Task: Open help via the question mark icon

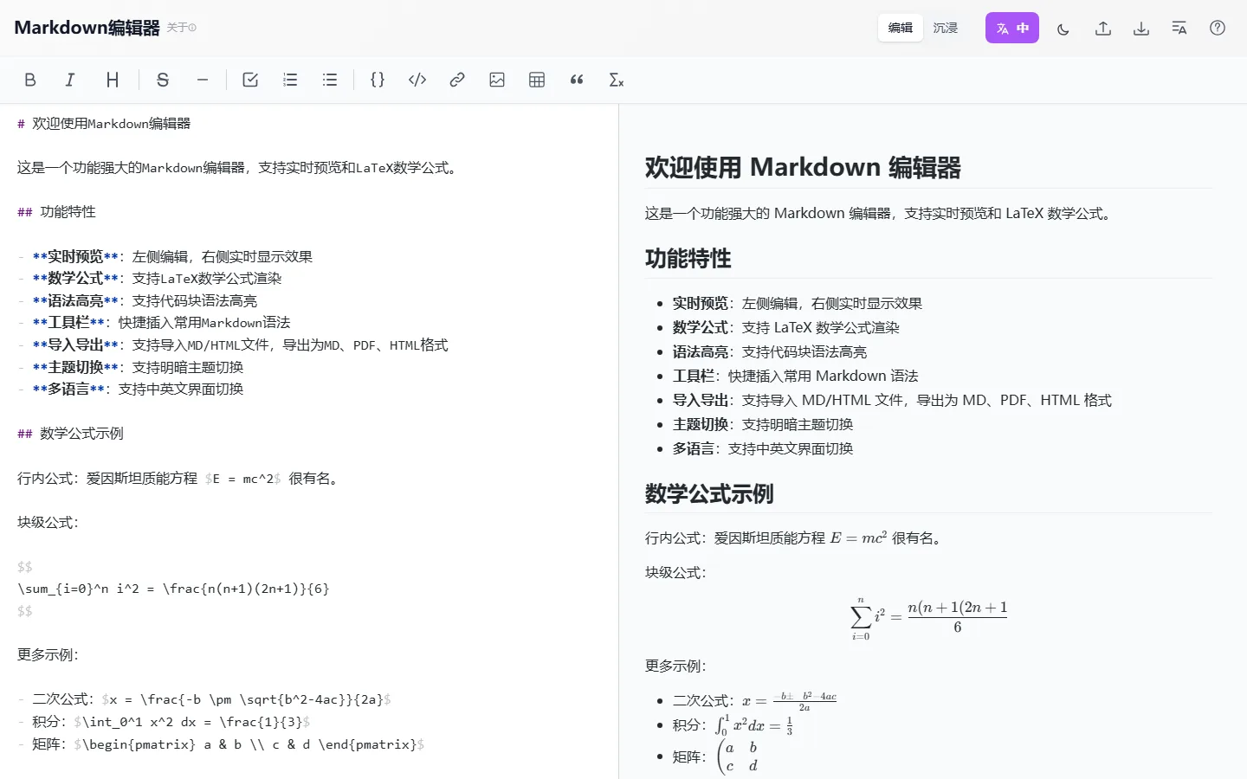Action: click(1218, 28)
